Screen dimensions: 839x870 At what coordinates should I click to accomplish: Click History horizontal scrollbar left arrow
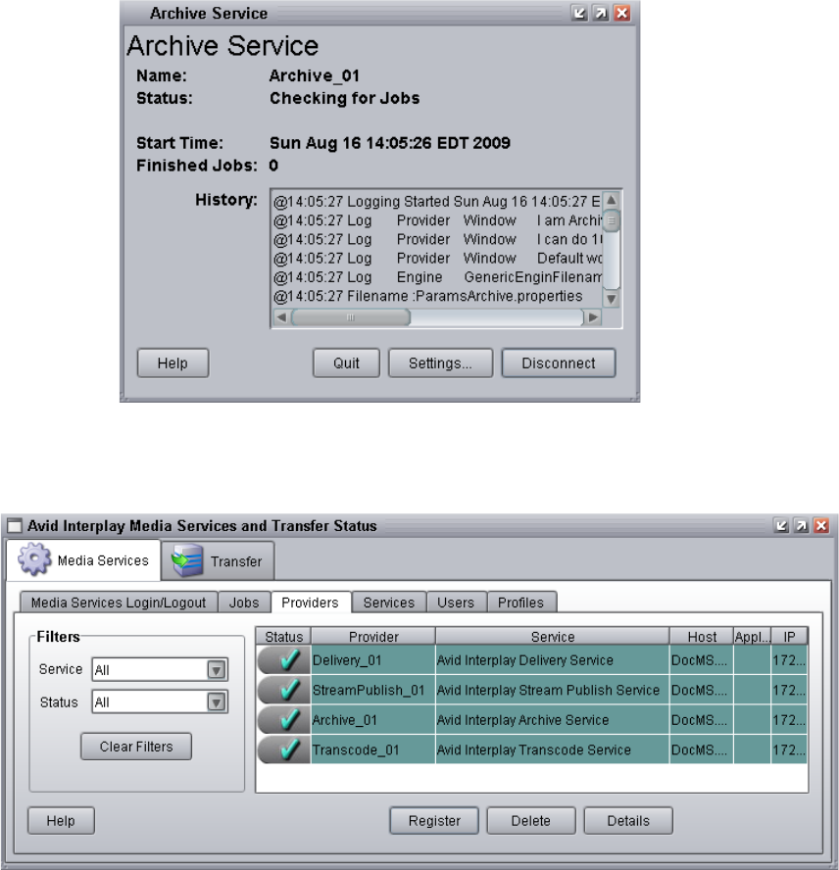pyautogui.click(x=281, y=317)
